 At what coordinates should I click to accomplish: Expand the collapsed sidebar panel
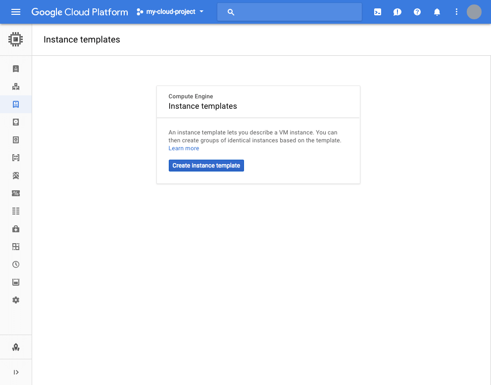click(16, 372)
